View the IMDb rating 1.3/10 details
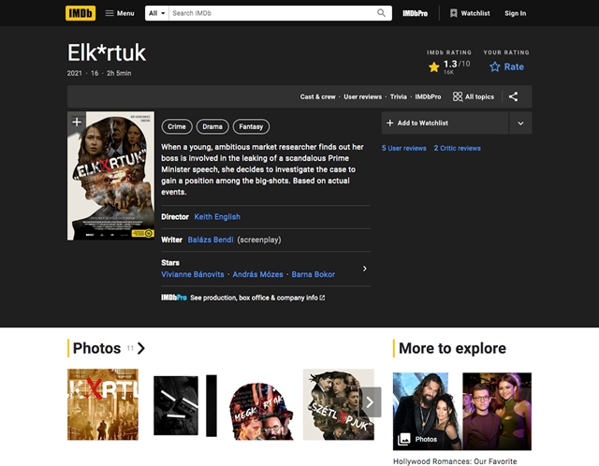 [449, 66]
